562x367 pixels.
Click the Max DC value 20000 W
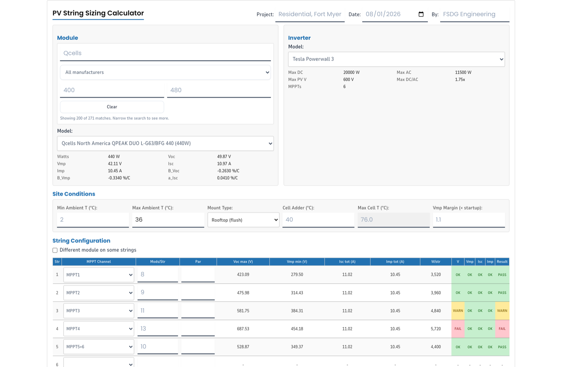pos(351,72)
